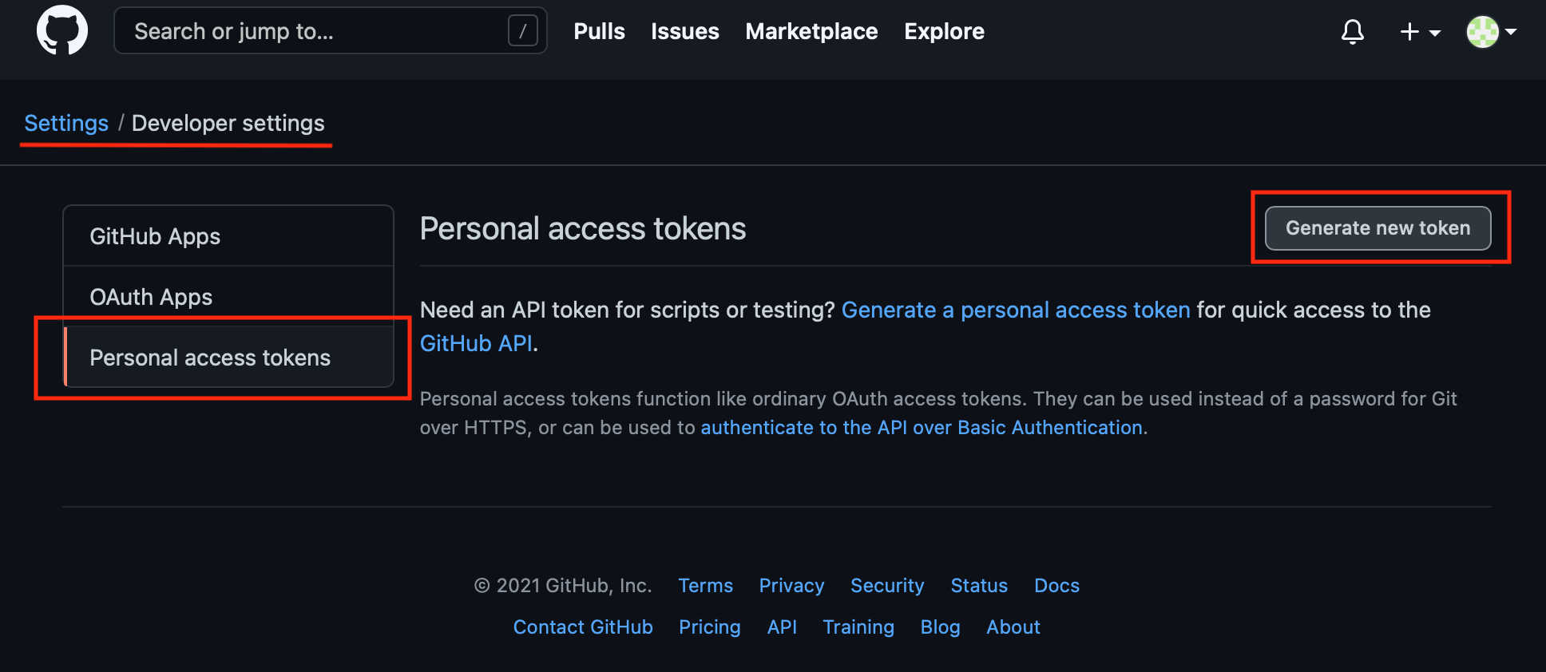This screenshot has width=1546, height=672.
Task: Click the slash shortcut key icon
Action: [x=522, y=31]
